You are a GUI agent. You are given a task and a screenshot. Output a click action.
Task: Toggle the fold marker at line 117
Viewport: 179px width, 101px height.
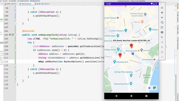tap(16, 81)
